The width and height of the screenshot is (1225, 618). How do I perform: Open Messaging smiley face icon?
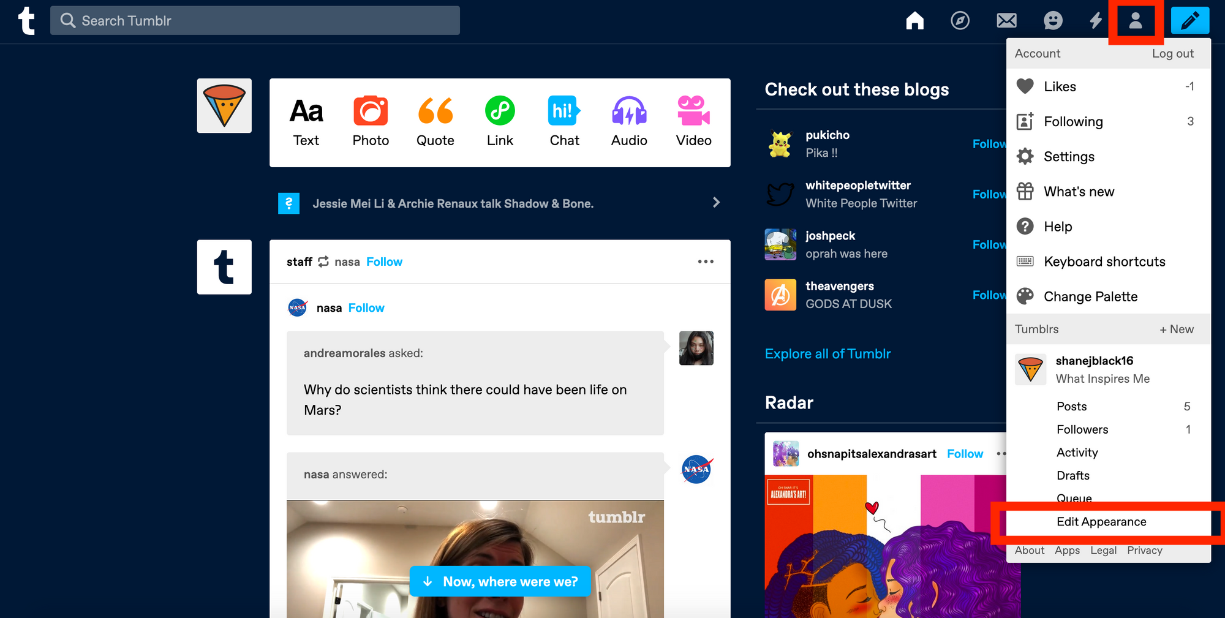pyautogui.click(x=1053, y=21)
